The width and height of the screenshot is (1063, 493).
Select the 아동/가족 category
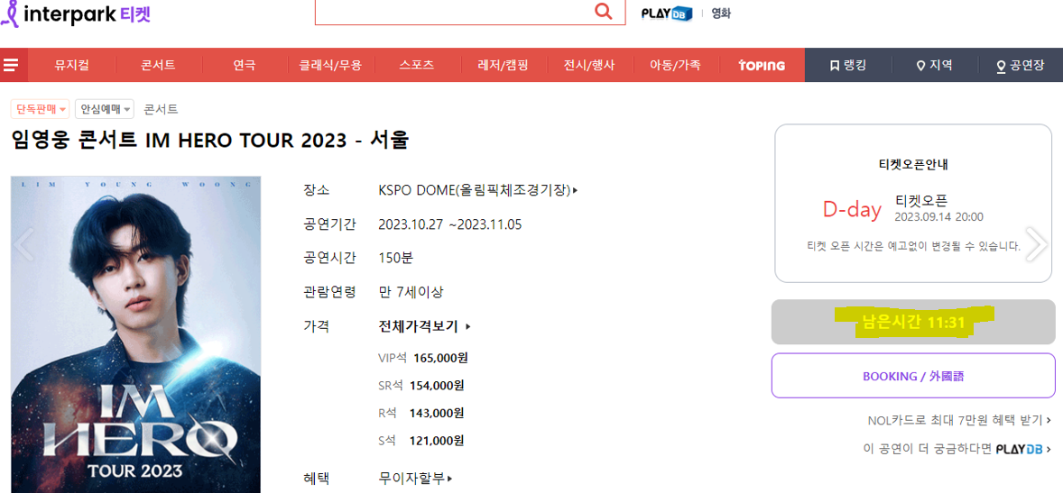coord(675,66)
